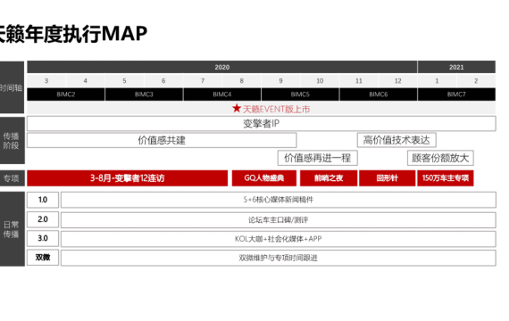Screen dimensions: 509x321
Task: Click the KOL大咖+社会化媒体+APP row
Action: (279, 239)
